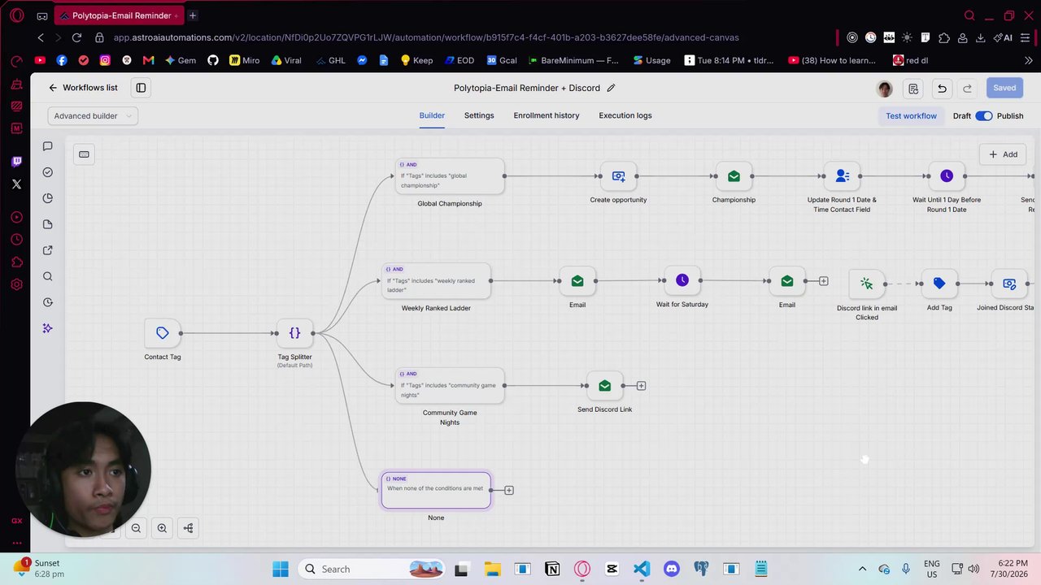Select the Global Championship condition box
Screen dimensions: 1041x585
(x=450, y=176)
